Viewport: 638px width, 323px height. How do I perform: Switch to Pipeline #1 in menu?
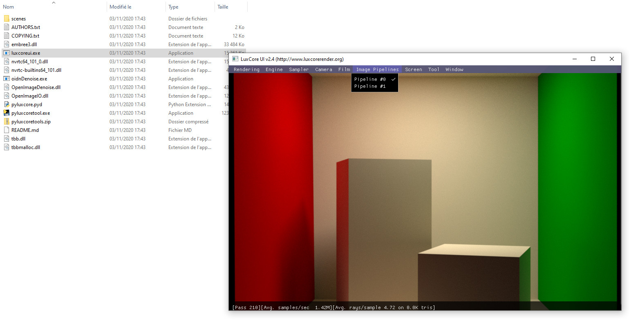370,86
